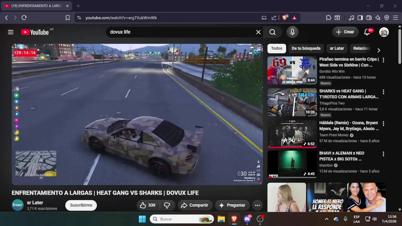This screenshot has height=226, width=402.
Task: Open options menu for 'Háblale (Remix)' video
Action: point(383,123)
